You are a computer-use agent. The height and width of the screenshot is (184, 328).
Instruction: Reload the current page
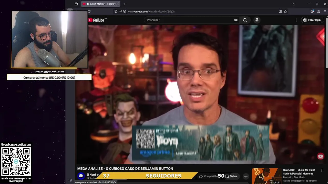89,11
